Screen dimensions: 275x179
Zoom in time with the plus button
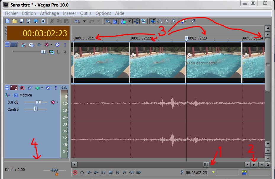(x=254, y=165)
